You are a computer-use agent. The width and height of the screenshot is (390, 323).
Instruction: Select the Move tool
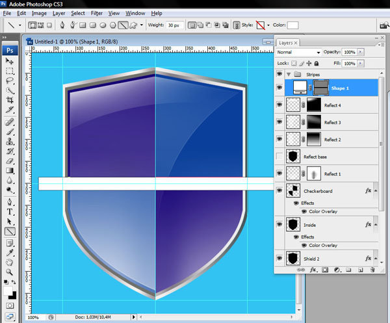tap(10, 61)
